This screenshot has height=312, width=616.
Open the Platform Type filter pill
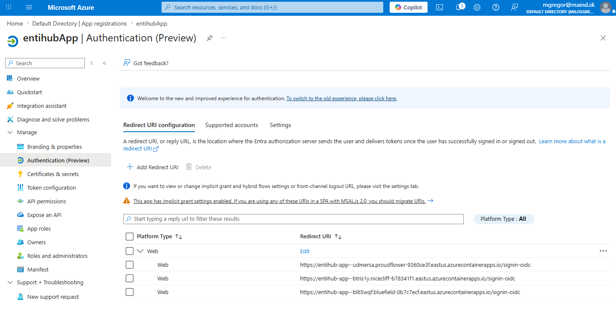(x=503, y=219)
